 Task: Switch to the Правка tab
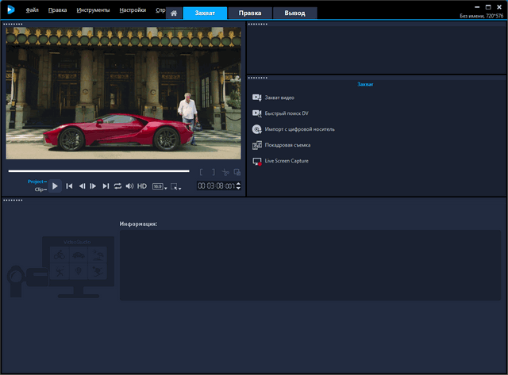coord(250,13)
